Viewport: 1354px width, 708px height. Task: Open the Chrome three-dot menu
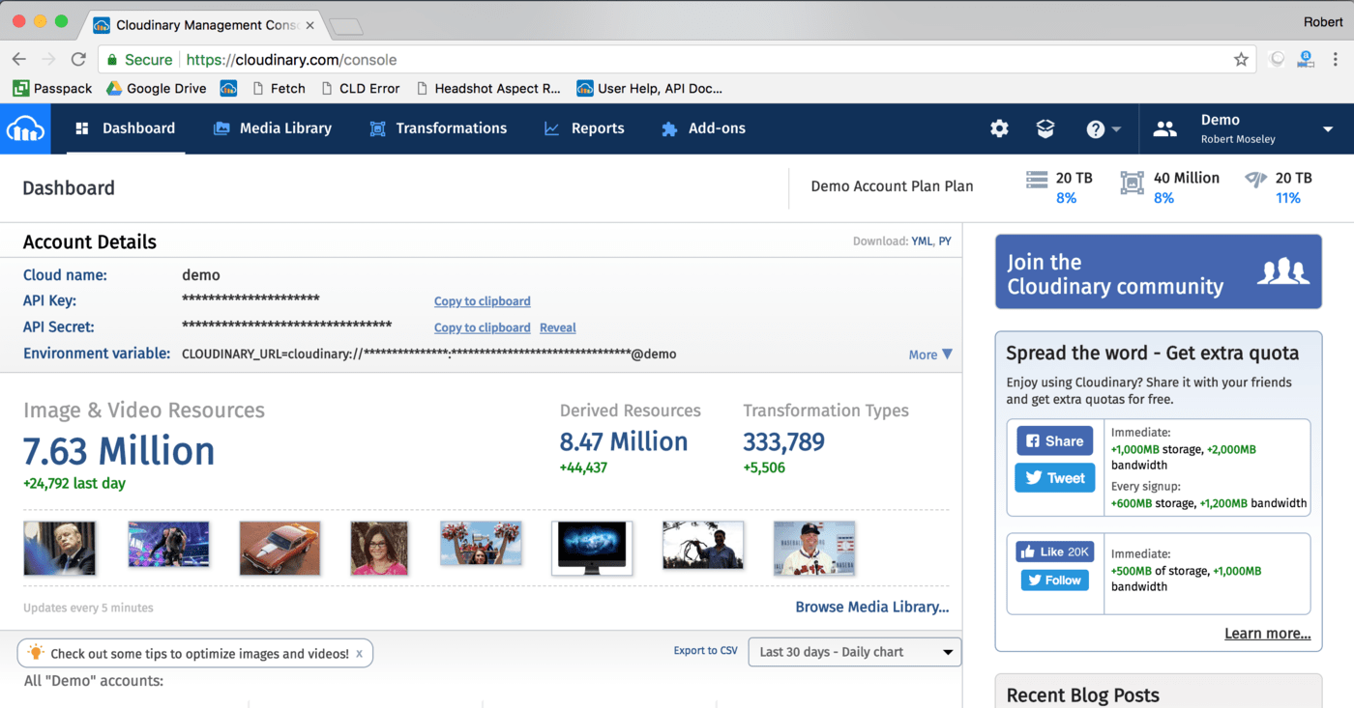1336,60
